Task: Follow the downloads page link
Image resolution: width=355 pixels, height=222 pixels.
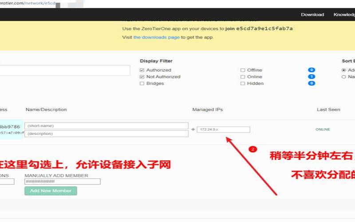Action: coord(157,37)
